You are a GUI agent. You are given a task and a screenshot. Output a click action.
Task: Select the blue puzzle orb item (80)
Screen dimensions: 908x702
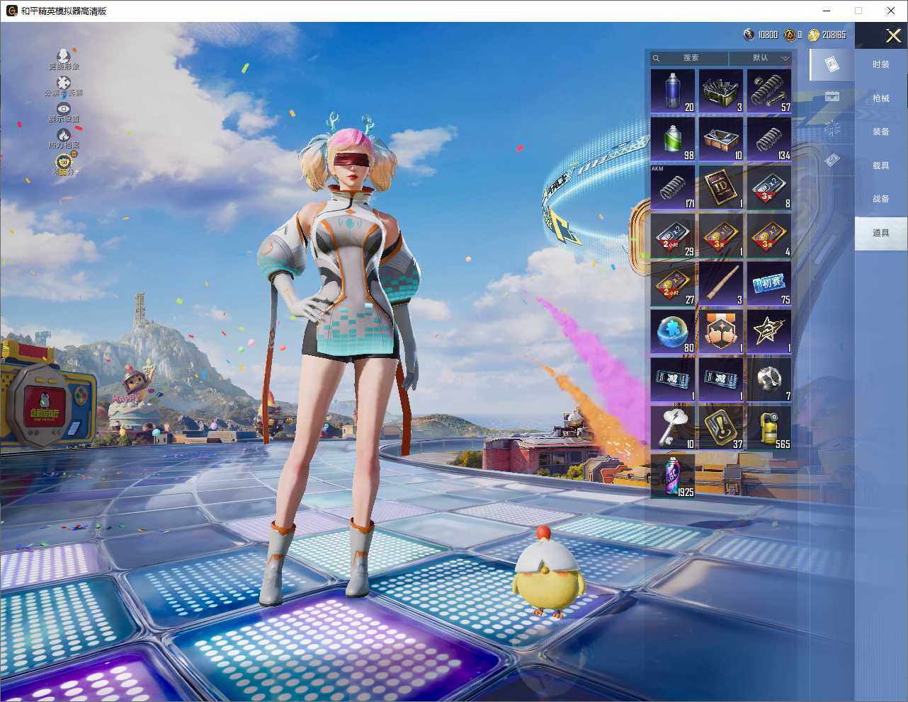point(673,331)
